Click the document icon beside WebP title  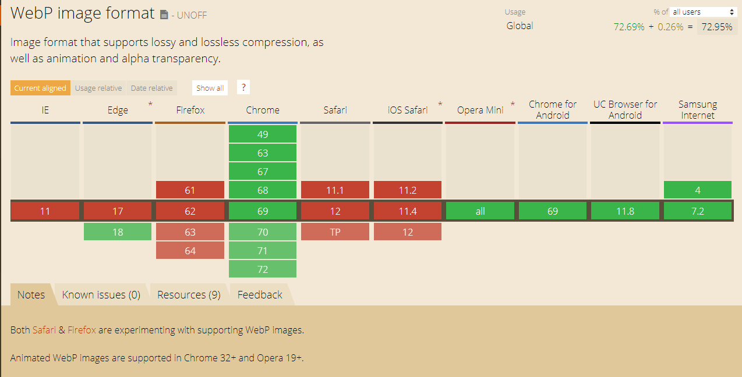click(165, 15)
